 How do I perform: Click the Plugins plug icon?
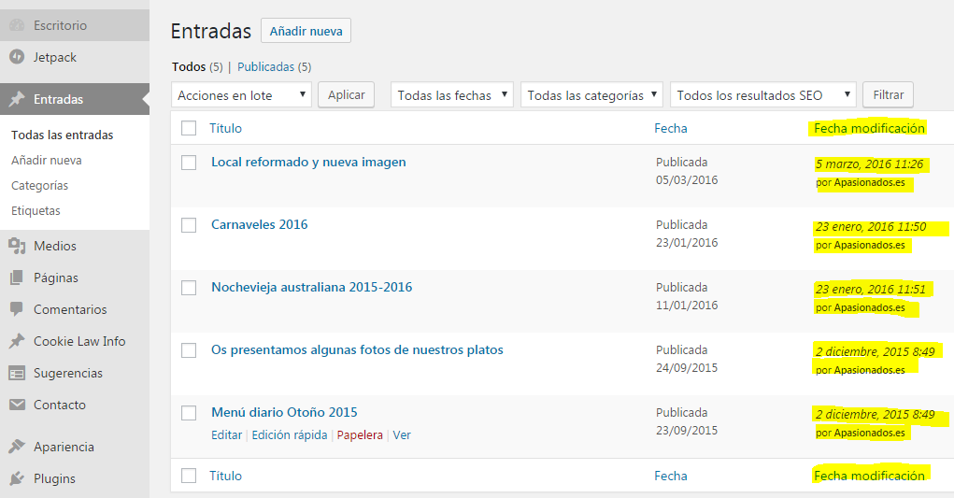[x=17, y=478]
